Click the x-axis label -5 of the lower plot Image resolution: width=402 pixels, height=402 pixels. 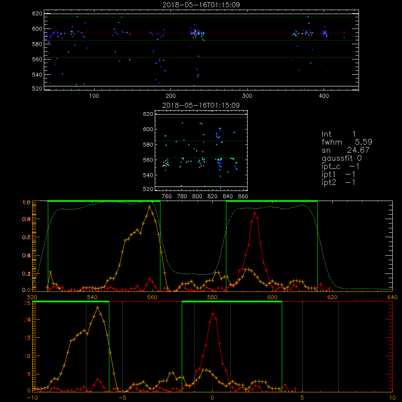pos(122,398)
